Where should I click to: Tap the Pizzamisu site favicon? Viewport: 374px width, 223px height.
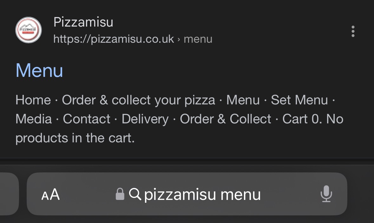28,30
